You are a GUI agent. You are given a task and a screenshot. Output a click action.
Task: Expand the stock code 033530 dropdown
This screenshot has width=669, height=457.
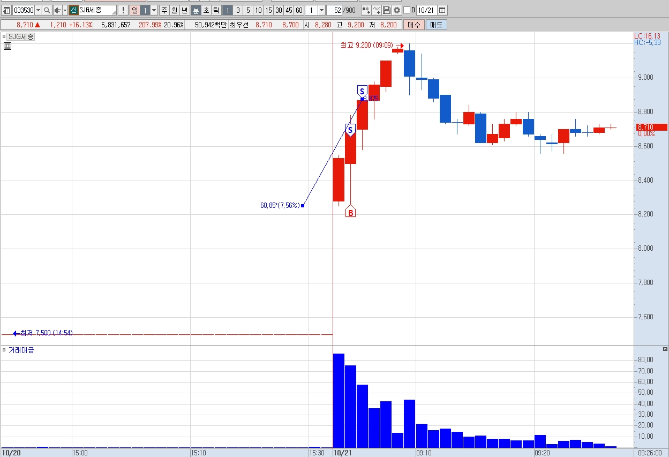[x=38, y=10]
